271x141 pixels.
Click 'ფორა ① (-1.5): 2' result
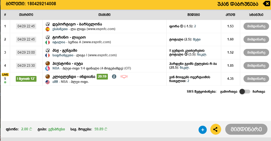(182, 26)
